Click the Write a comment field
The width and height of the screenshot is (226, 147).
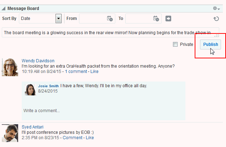[x=103, y=111]
